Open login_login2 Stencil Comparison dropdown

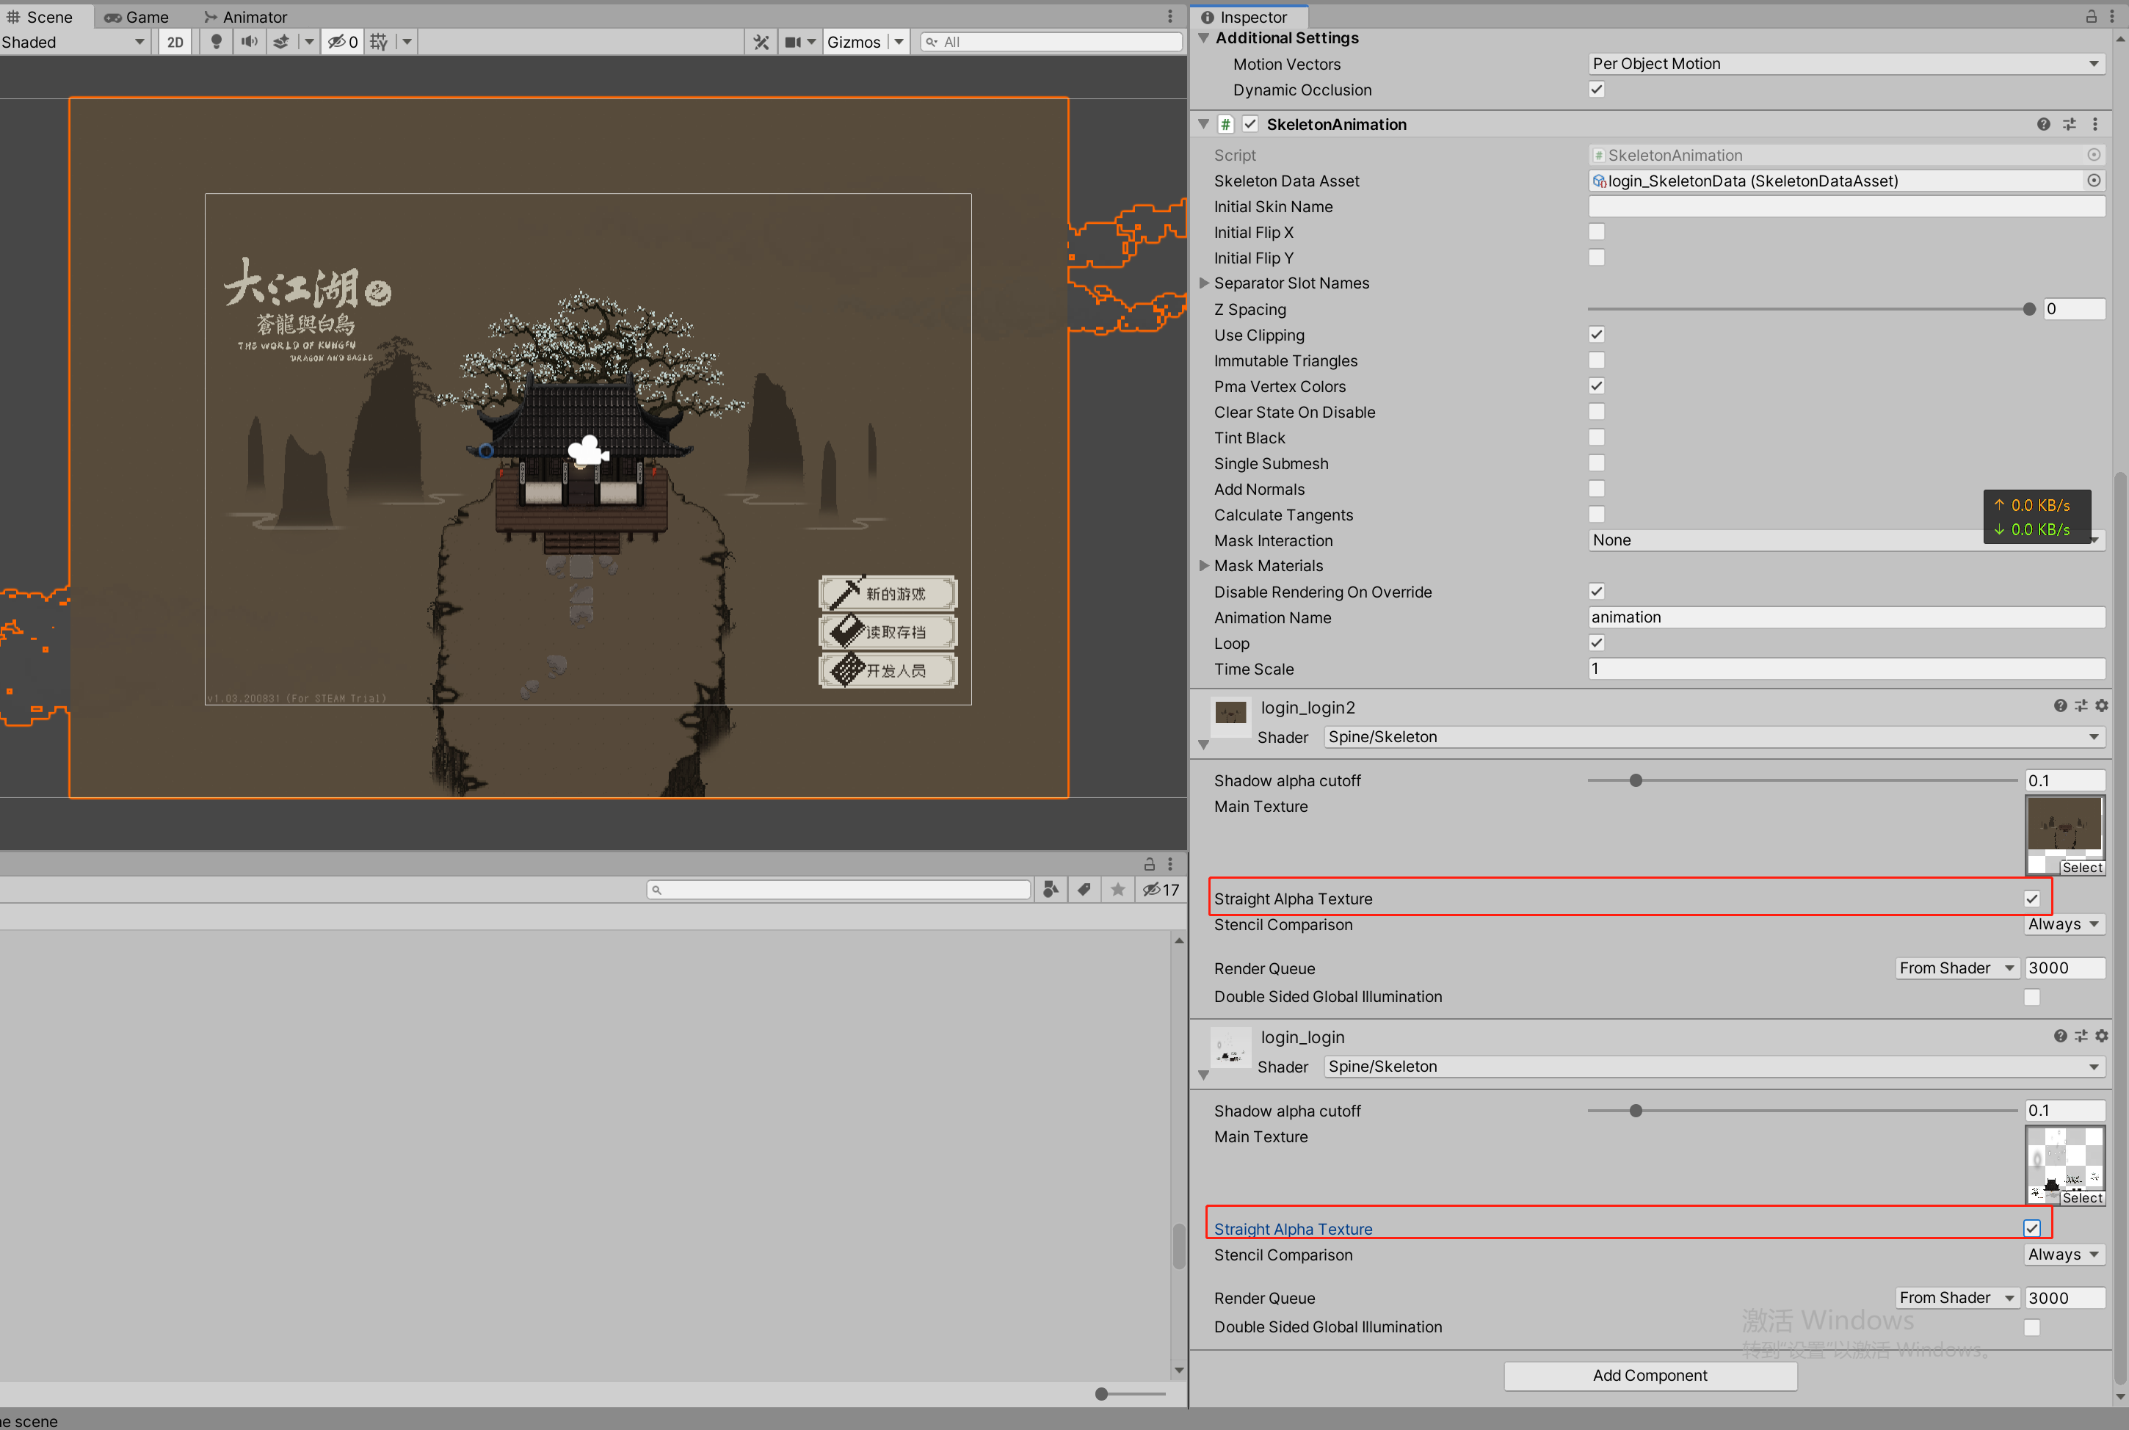[2064, 923]
